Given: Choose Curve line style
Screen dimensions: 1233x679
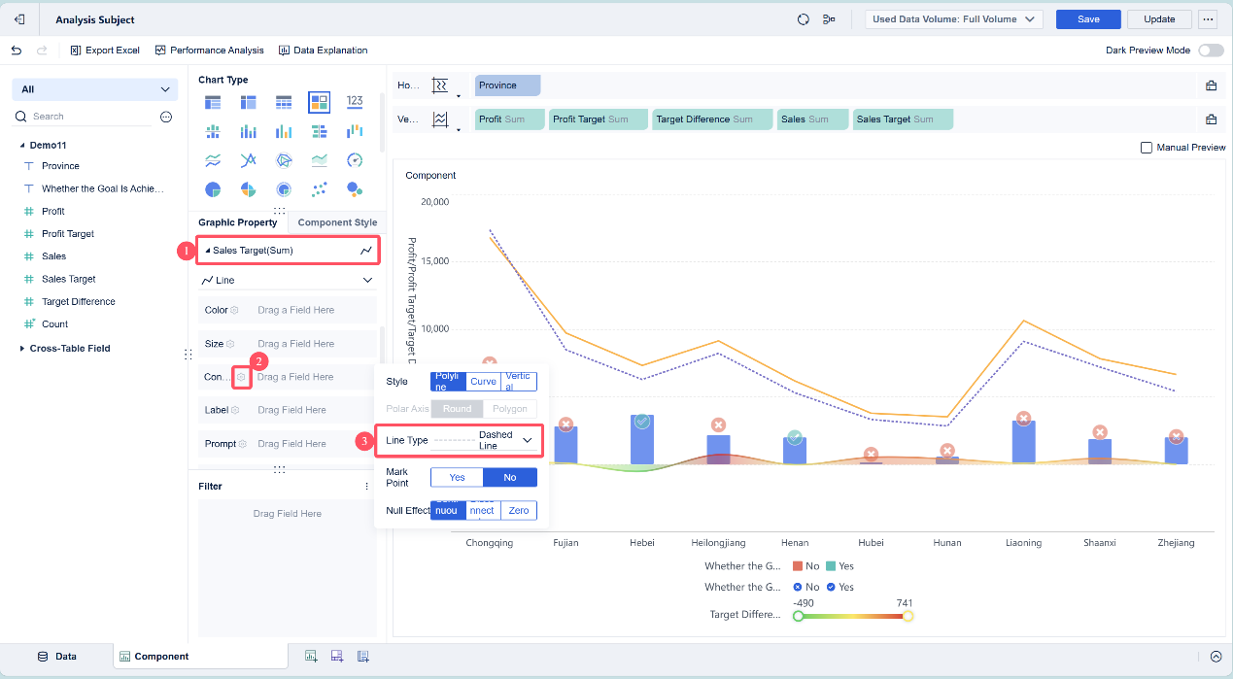Looking at the screenshot, I should pyautogui.click(x=483, y=382).
